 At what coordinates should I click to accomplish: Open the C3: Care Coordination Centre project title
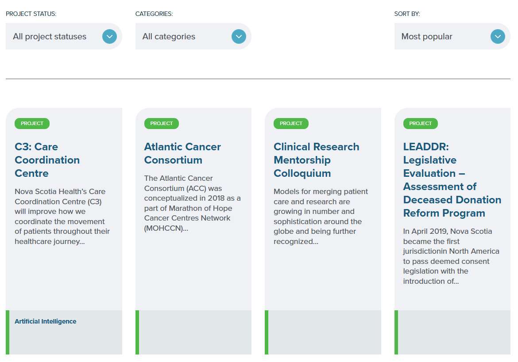[x=47, y=160]
